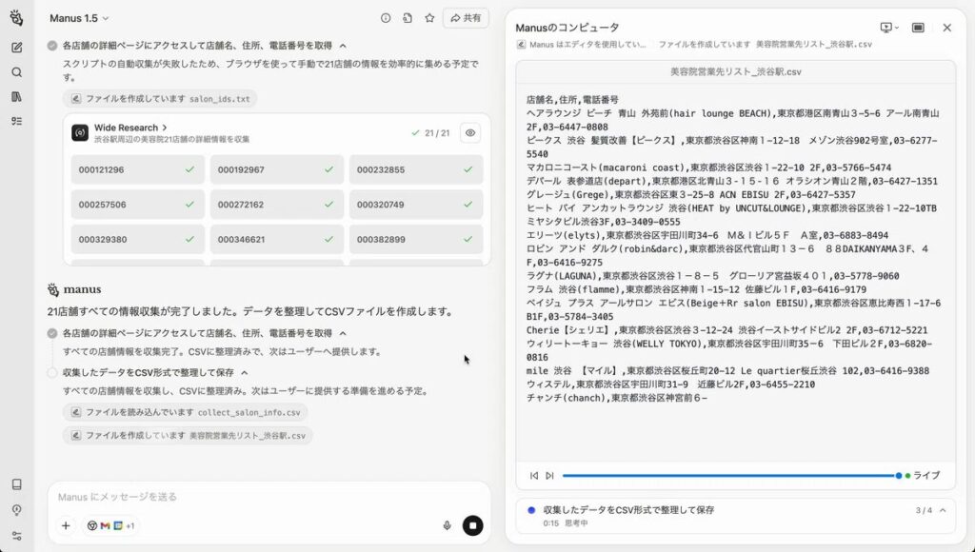Viewport: 975px width, 552px height.
Task: Click the microphone voice input icon
Action: tap(447, 525)
